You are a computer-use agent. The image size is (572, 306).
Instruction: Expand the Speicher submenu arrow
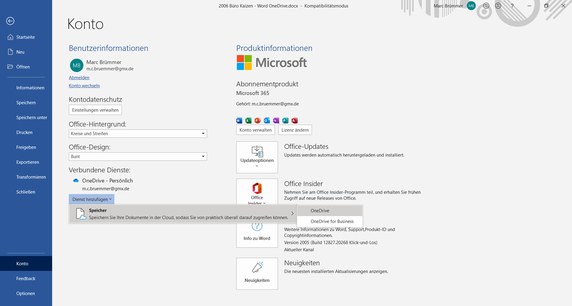[x=293, y=213]
